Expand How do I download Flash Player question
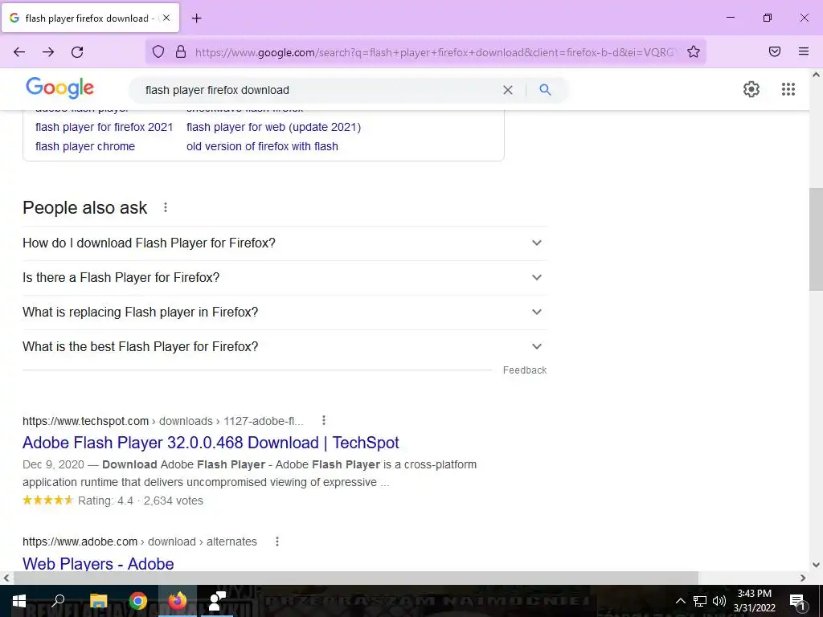The image size is (823, 617). [x=285, y=243]
